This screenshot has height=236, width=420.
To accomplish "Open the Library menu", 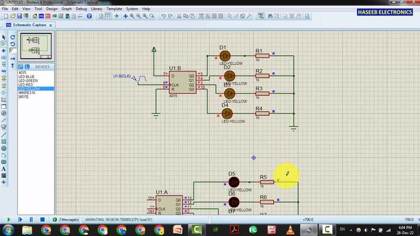I will tap(96, 9).
